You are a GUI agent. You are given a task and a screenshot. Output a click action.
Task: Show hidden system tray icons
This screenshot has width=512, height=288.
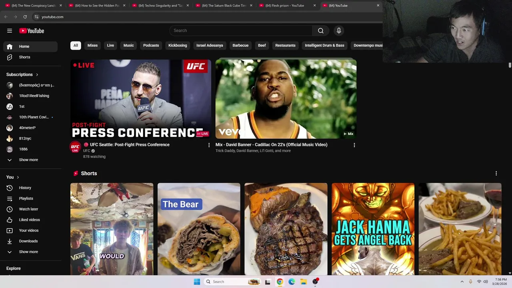(462, 282)
